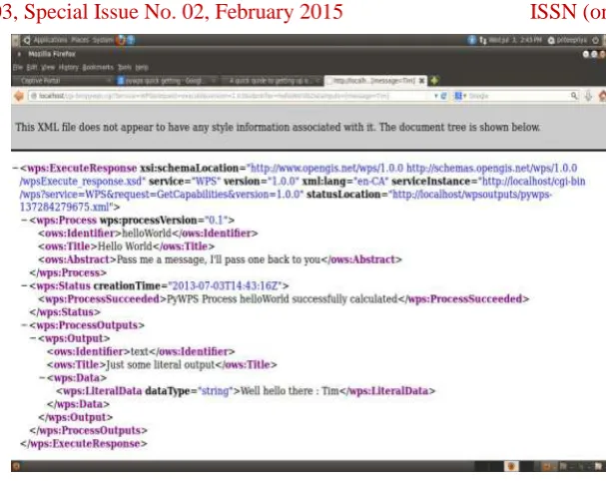This screenshot has height=481, width=606.
Task: Switch to the 'A quick guide to getting' tab
Action: coord(271,81)
